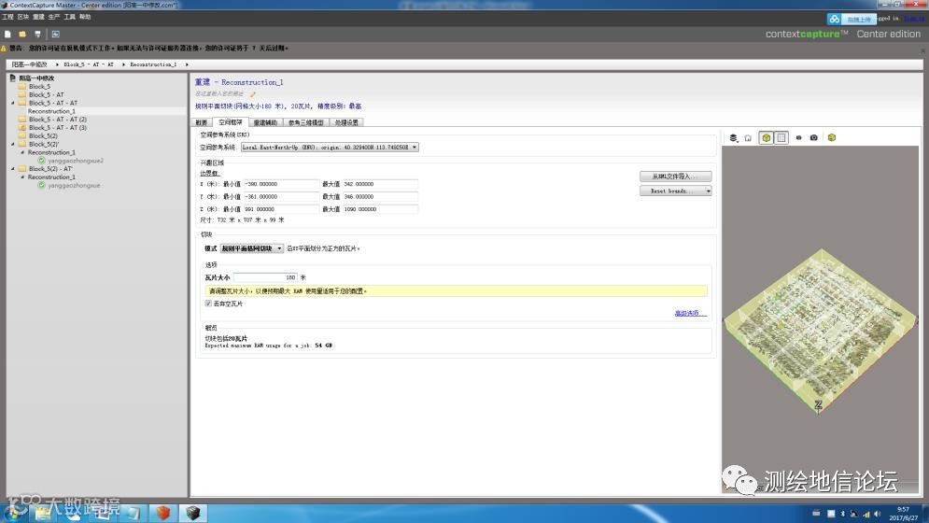Click the last yellow cube icon in the 3D view toolbar
Screen dimensions: 929x523
832,137
